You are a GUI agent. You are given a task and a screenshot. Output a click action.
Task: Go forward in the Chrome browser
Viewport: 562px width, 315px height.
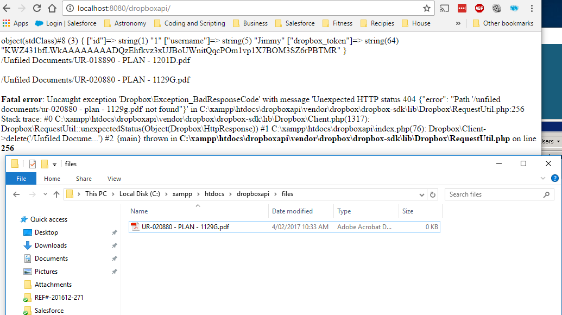[x=22, y=8]
